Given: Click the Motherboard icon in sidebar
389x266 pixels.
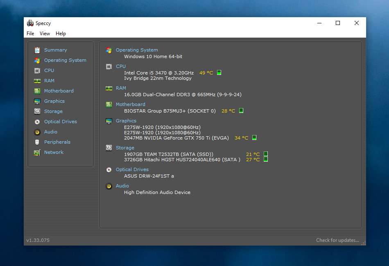Looking at the screenshot, I should pyautogui.click(x=37, y=91).
